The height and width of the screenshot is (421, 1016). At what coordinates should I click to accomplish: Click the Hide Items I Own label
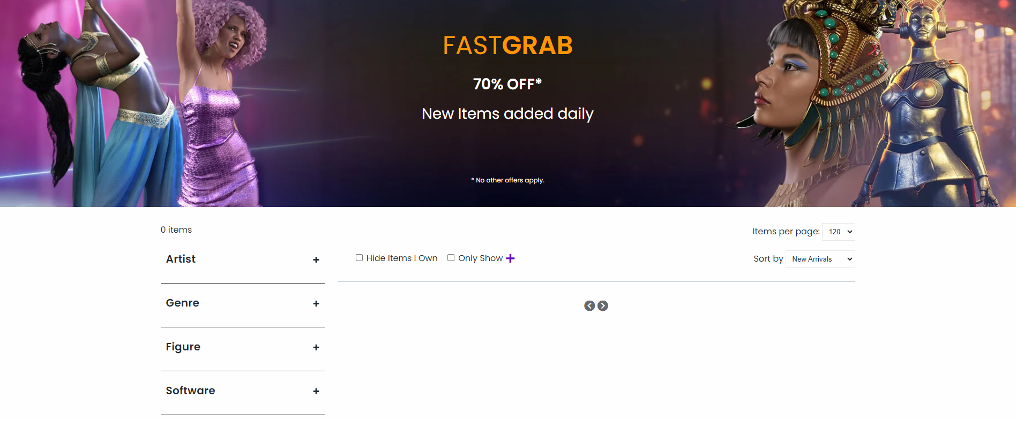coord(402,258)
